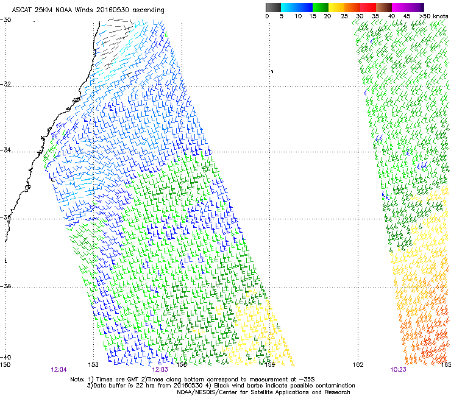
Task: Click the 159 longitude axis label
Action: (x=270, y=365)
